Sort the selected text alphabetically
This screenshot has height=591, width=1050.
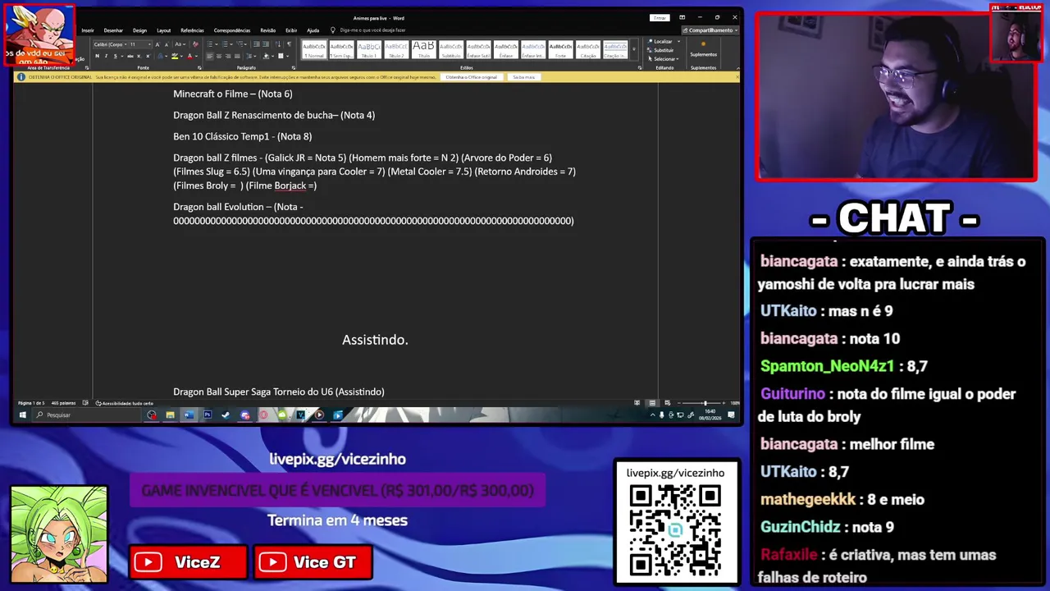coord(278,44)
